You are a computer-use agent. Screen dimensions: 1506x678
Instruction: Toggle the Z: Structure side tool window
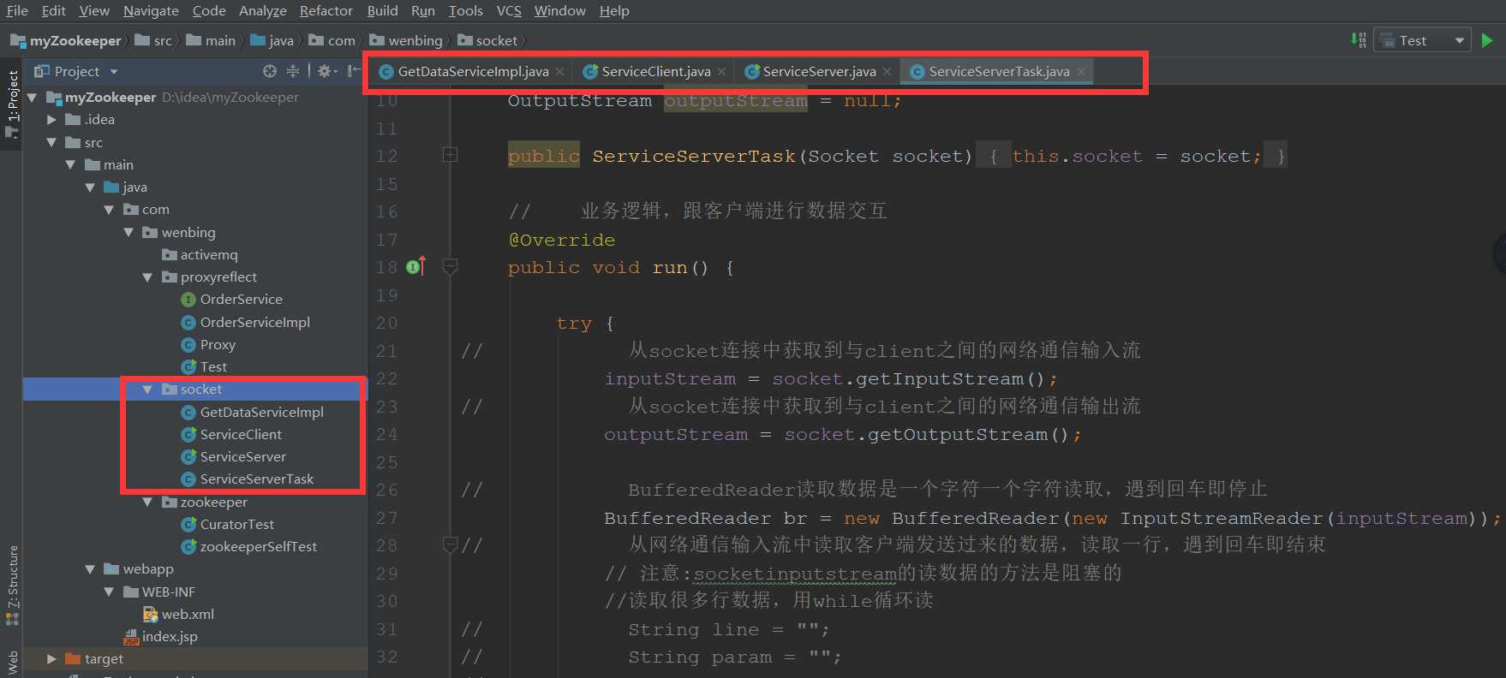[12, 584]
